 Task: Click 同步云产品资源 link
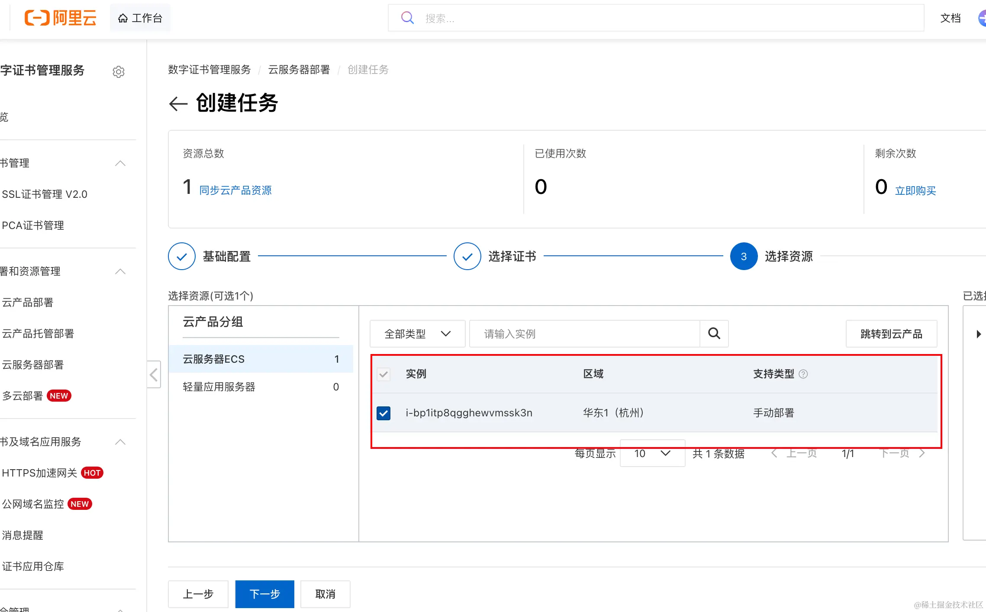(x=235, y=190)
